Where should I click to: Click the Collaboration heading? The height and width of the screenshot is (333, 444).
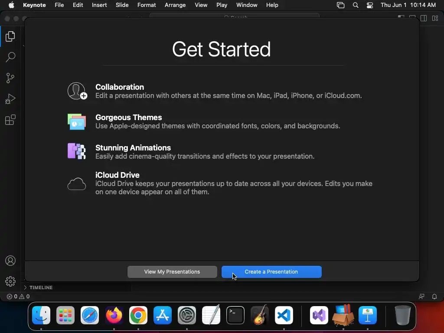[x=120, y=87]
